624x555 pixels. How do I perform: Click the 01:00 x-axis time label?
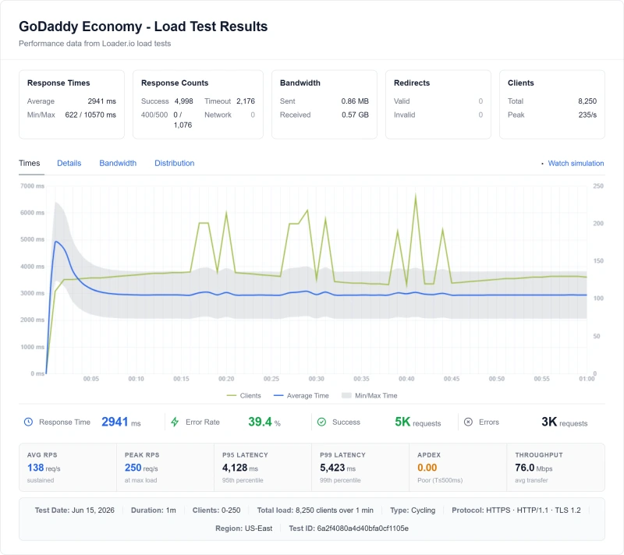(587, 379)
